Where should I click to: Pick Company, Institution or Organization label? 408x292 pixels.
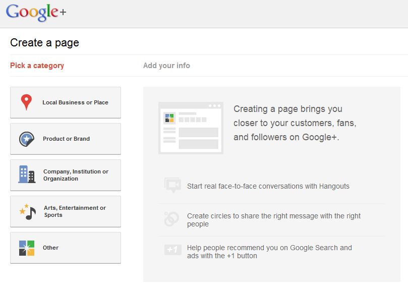pos(76,175)
